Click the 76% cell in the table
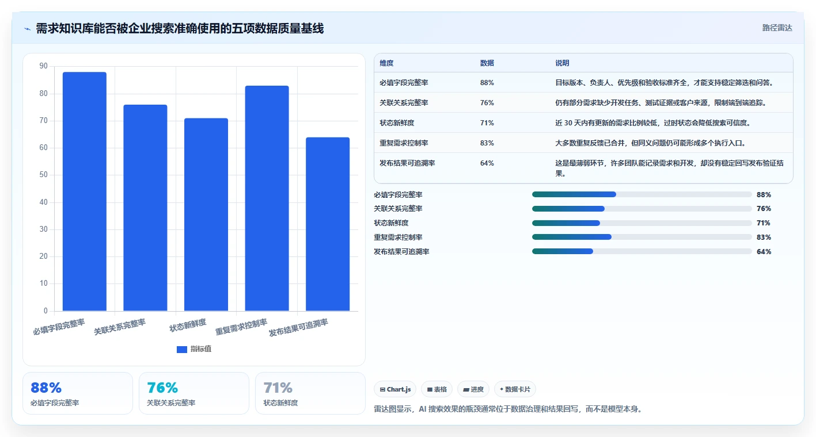816x437 pixels. pos(487,102)
